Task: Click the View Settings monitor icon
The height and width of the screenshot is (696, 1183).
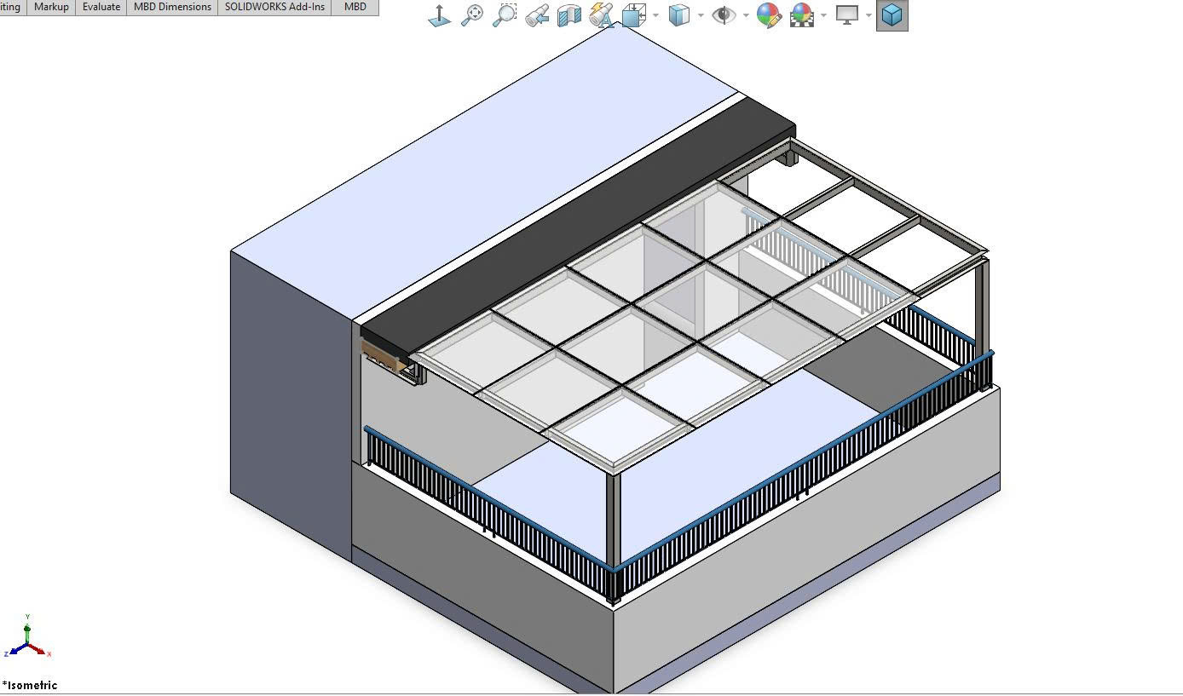Action: coord(847,15)
